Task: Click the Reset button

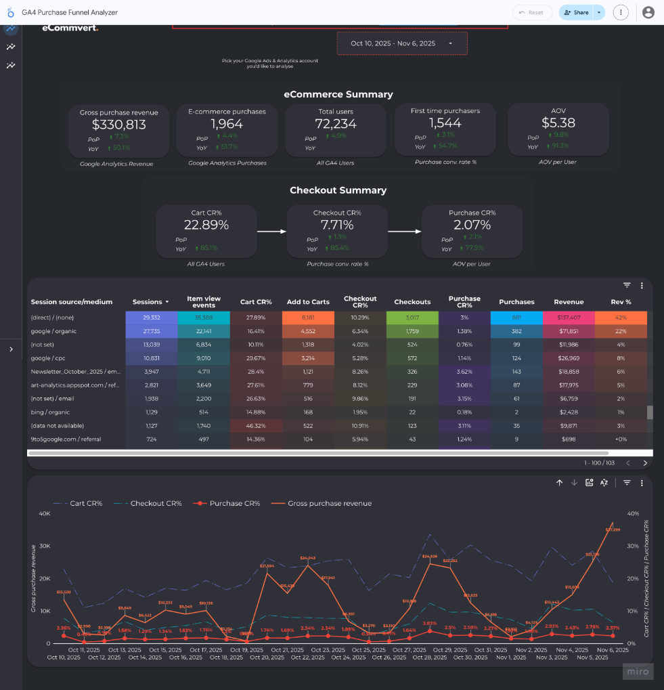Action: (x=531, y=12)
